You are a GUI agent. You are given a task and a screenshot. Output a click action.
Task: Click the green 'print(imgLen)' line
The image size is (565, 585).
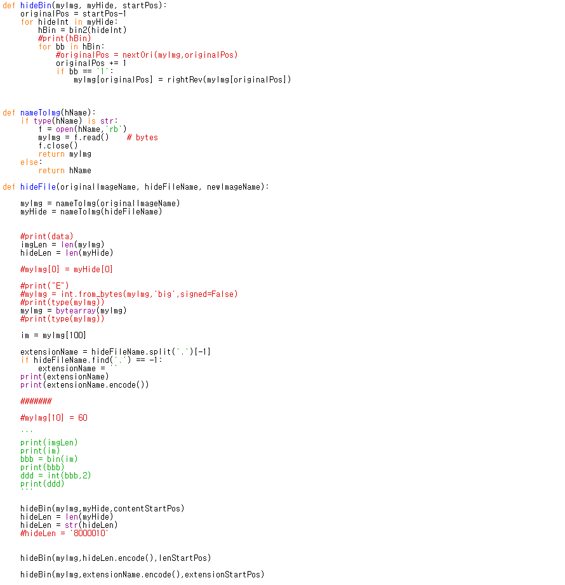(49, 442)
